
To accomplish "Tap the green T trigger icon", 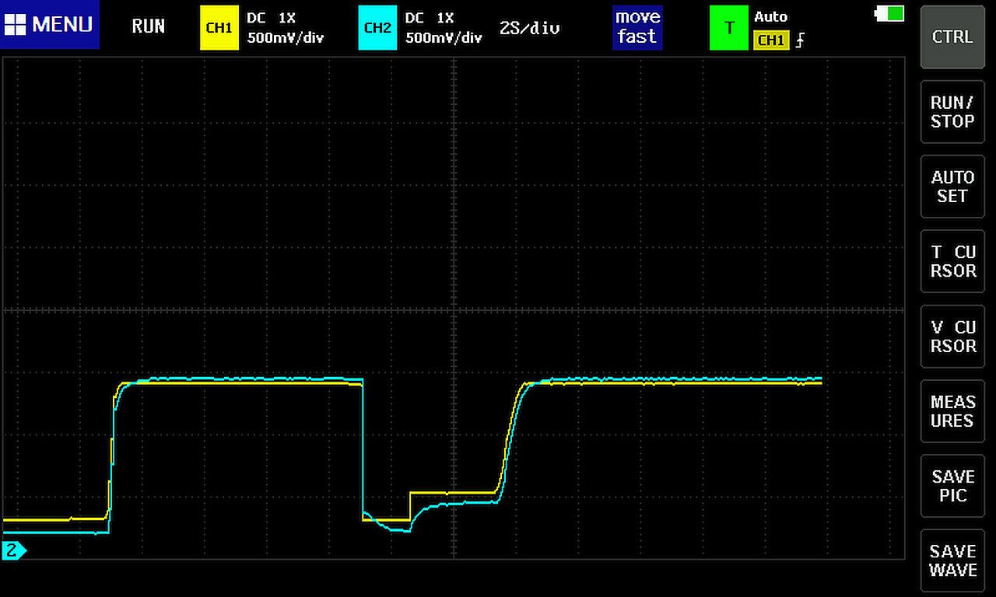I will 728,28.
